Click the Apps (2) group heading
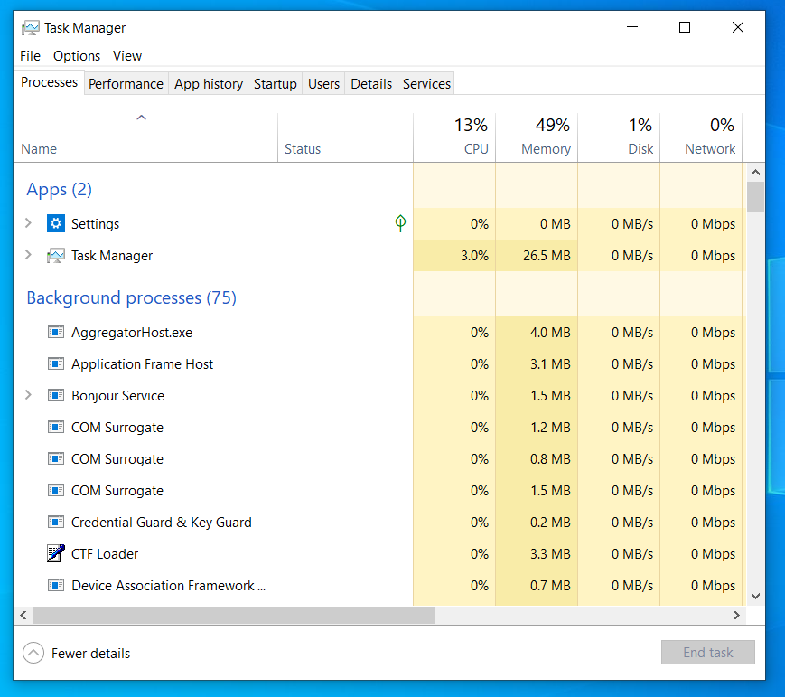Screen dimensions: 785x697 59,190
